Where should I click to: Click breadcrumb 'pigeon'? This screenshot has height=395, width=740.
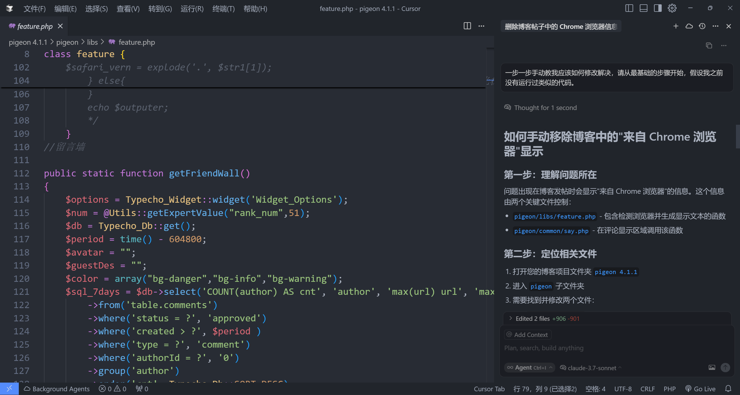coord(67,42)
